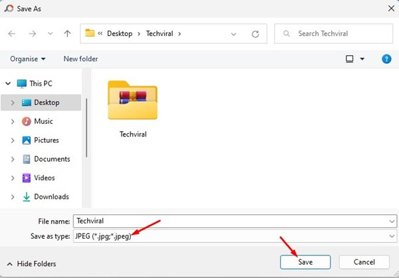The height and width of the screenshot is (278, 399).
Task: Select Pictures in navigation pane
Action: click(x=47, y=140)
